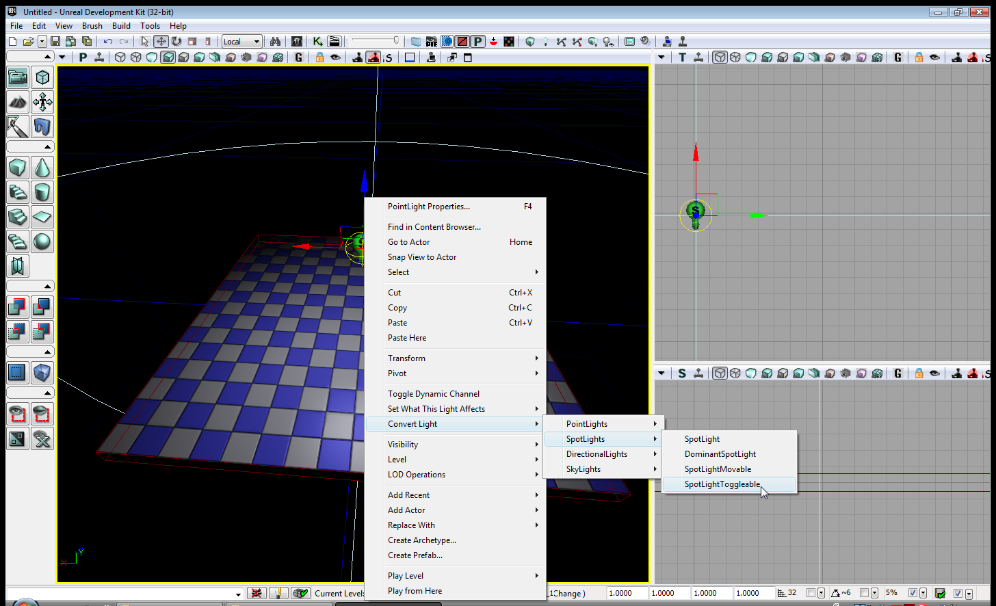Viewport: 996px width, 606px height.
Task: Open the Build menu
Action: pos(121,26)
